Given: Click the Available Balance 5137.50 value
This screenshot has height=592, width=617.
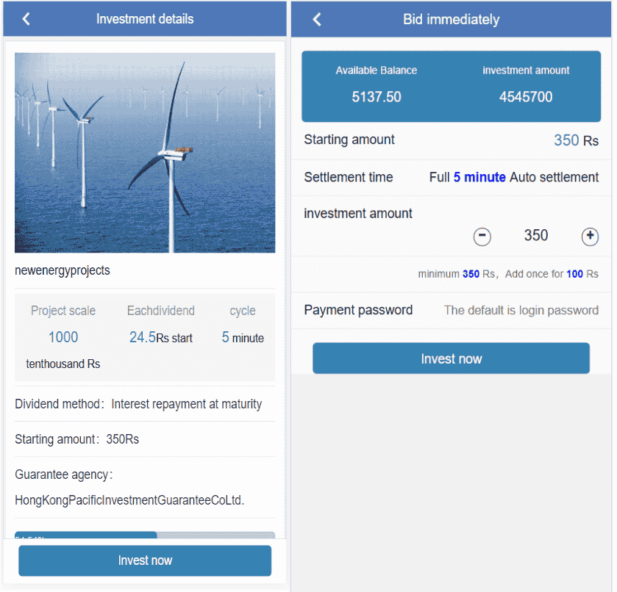Looking at the screenshot, I should click(x=377, y=97).
